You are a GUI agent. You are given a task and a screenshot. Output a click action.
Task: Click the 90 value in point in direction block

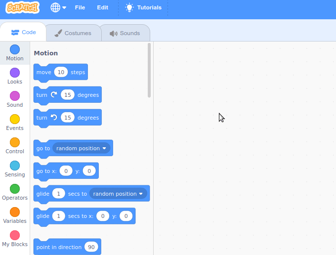[x=91, y=247]
